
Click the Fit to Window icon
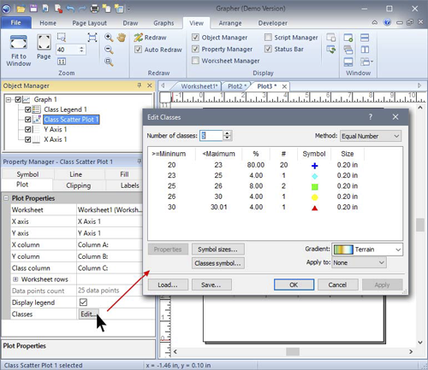tap(19, 43)
